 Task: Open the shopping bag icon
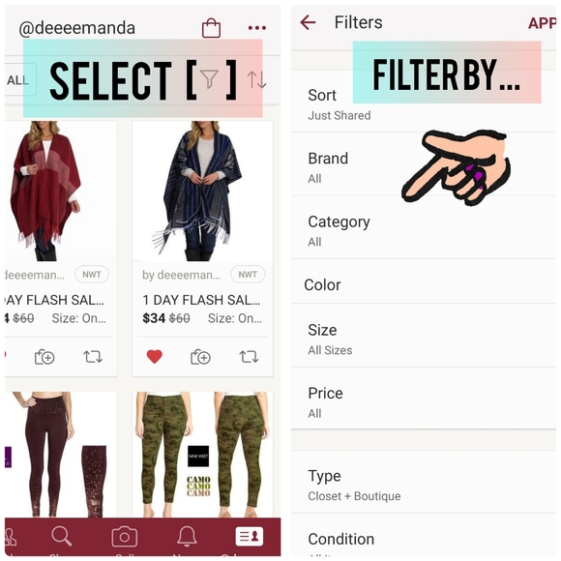[x=211, y=28]
